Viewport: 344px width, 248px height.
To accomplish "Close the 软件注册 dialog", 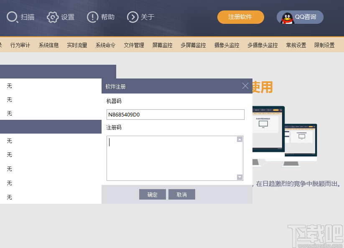I will tap(245, 86).
